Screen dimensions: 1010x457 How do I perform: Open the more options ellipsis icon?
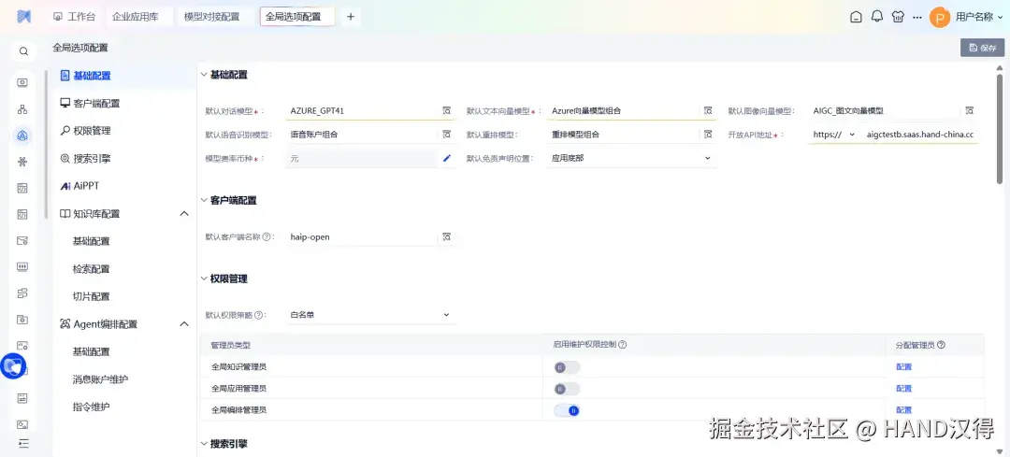pyautogui.click(x=917, y=18)
